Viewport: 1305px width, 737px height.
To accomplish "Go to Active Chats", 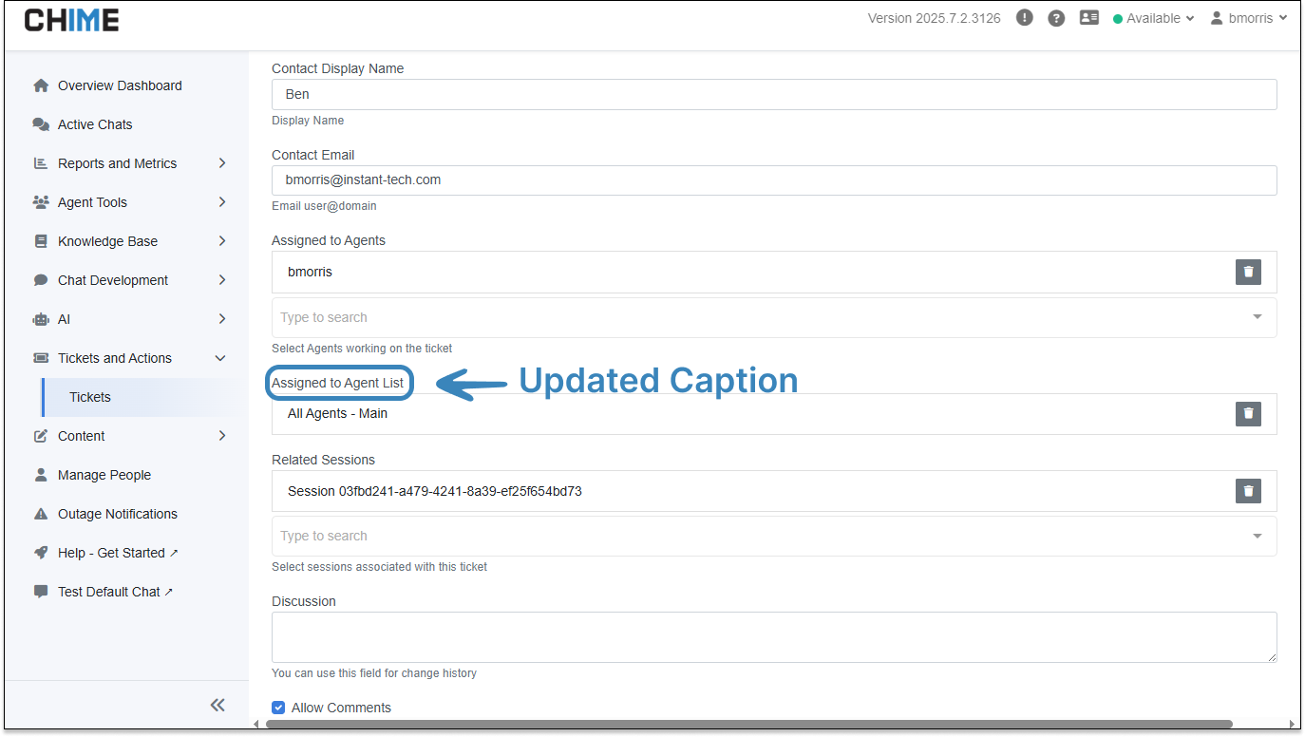I will (x=95, y=124).
